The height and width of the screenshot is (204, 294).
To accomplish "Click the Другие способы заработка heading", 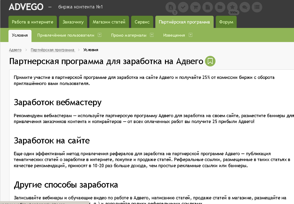I will tap(66, 185).
